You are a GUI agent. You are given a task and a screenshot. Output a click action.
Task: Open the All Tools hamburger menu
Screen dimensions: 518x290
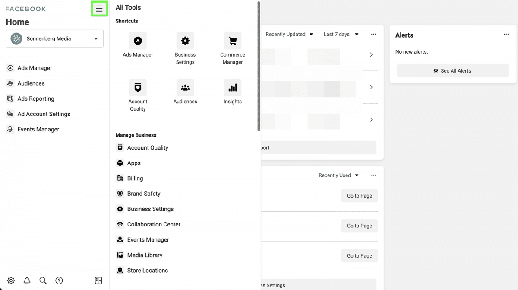click(x=99, y=9)
